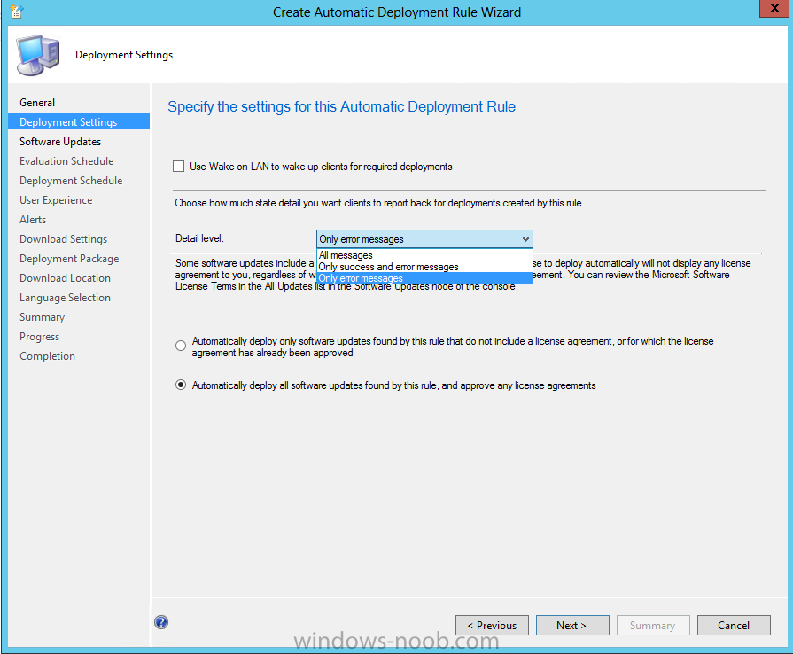
Task: Open the Progress step
Action: point(40,337)
